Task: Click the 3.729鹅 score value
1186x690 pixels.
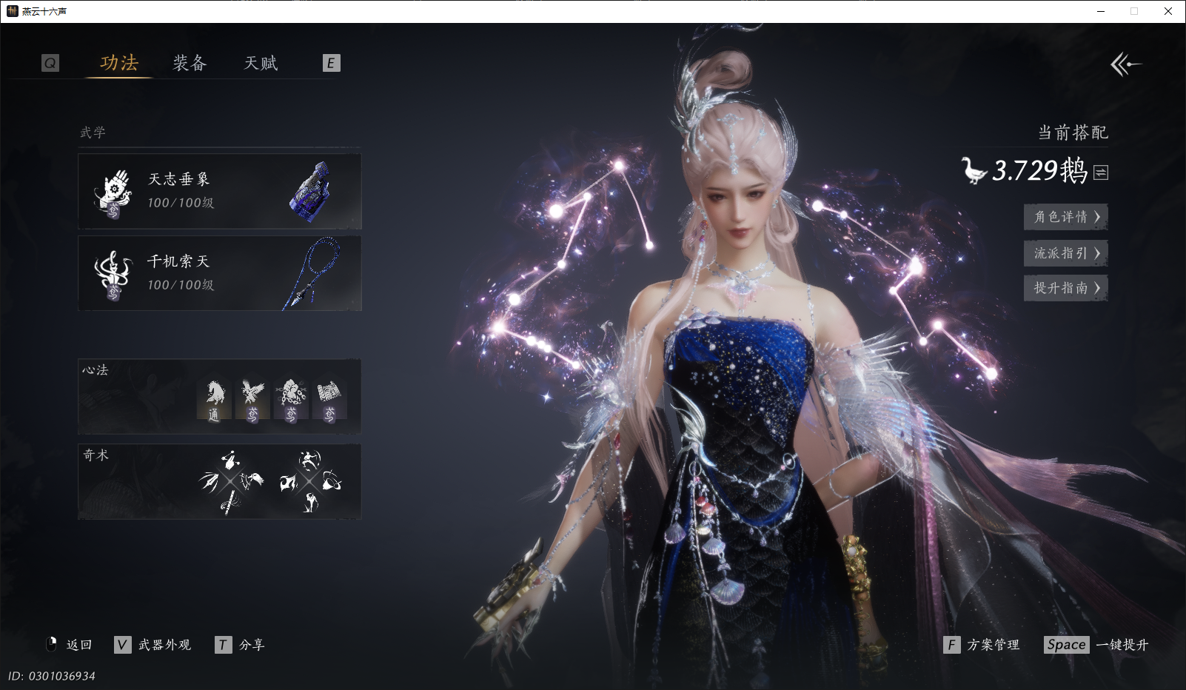Action: pos(1039,171)
